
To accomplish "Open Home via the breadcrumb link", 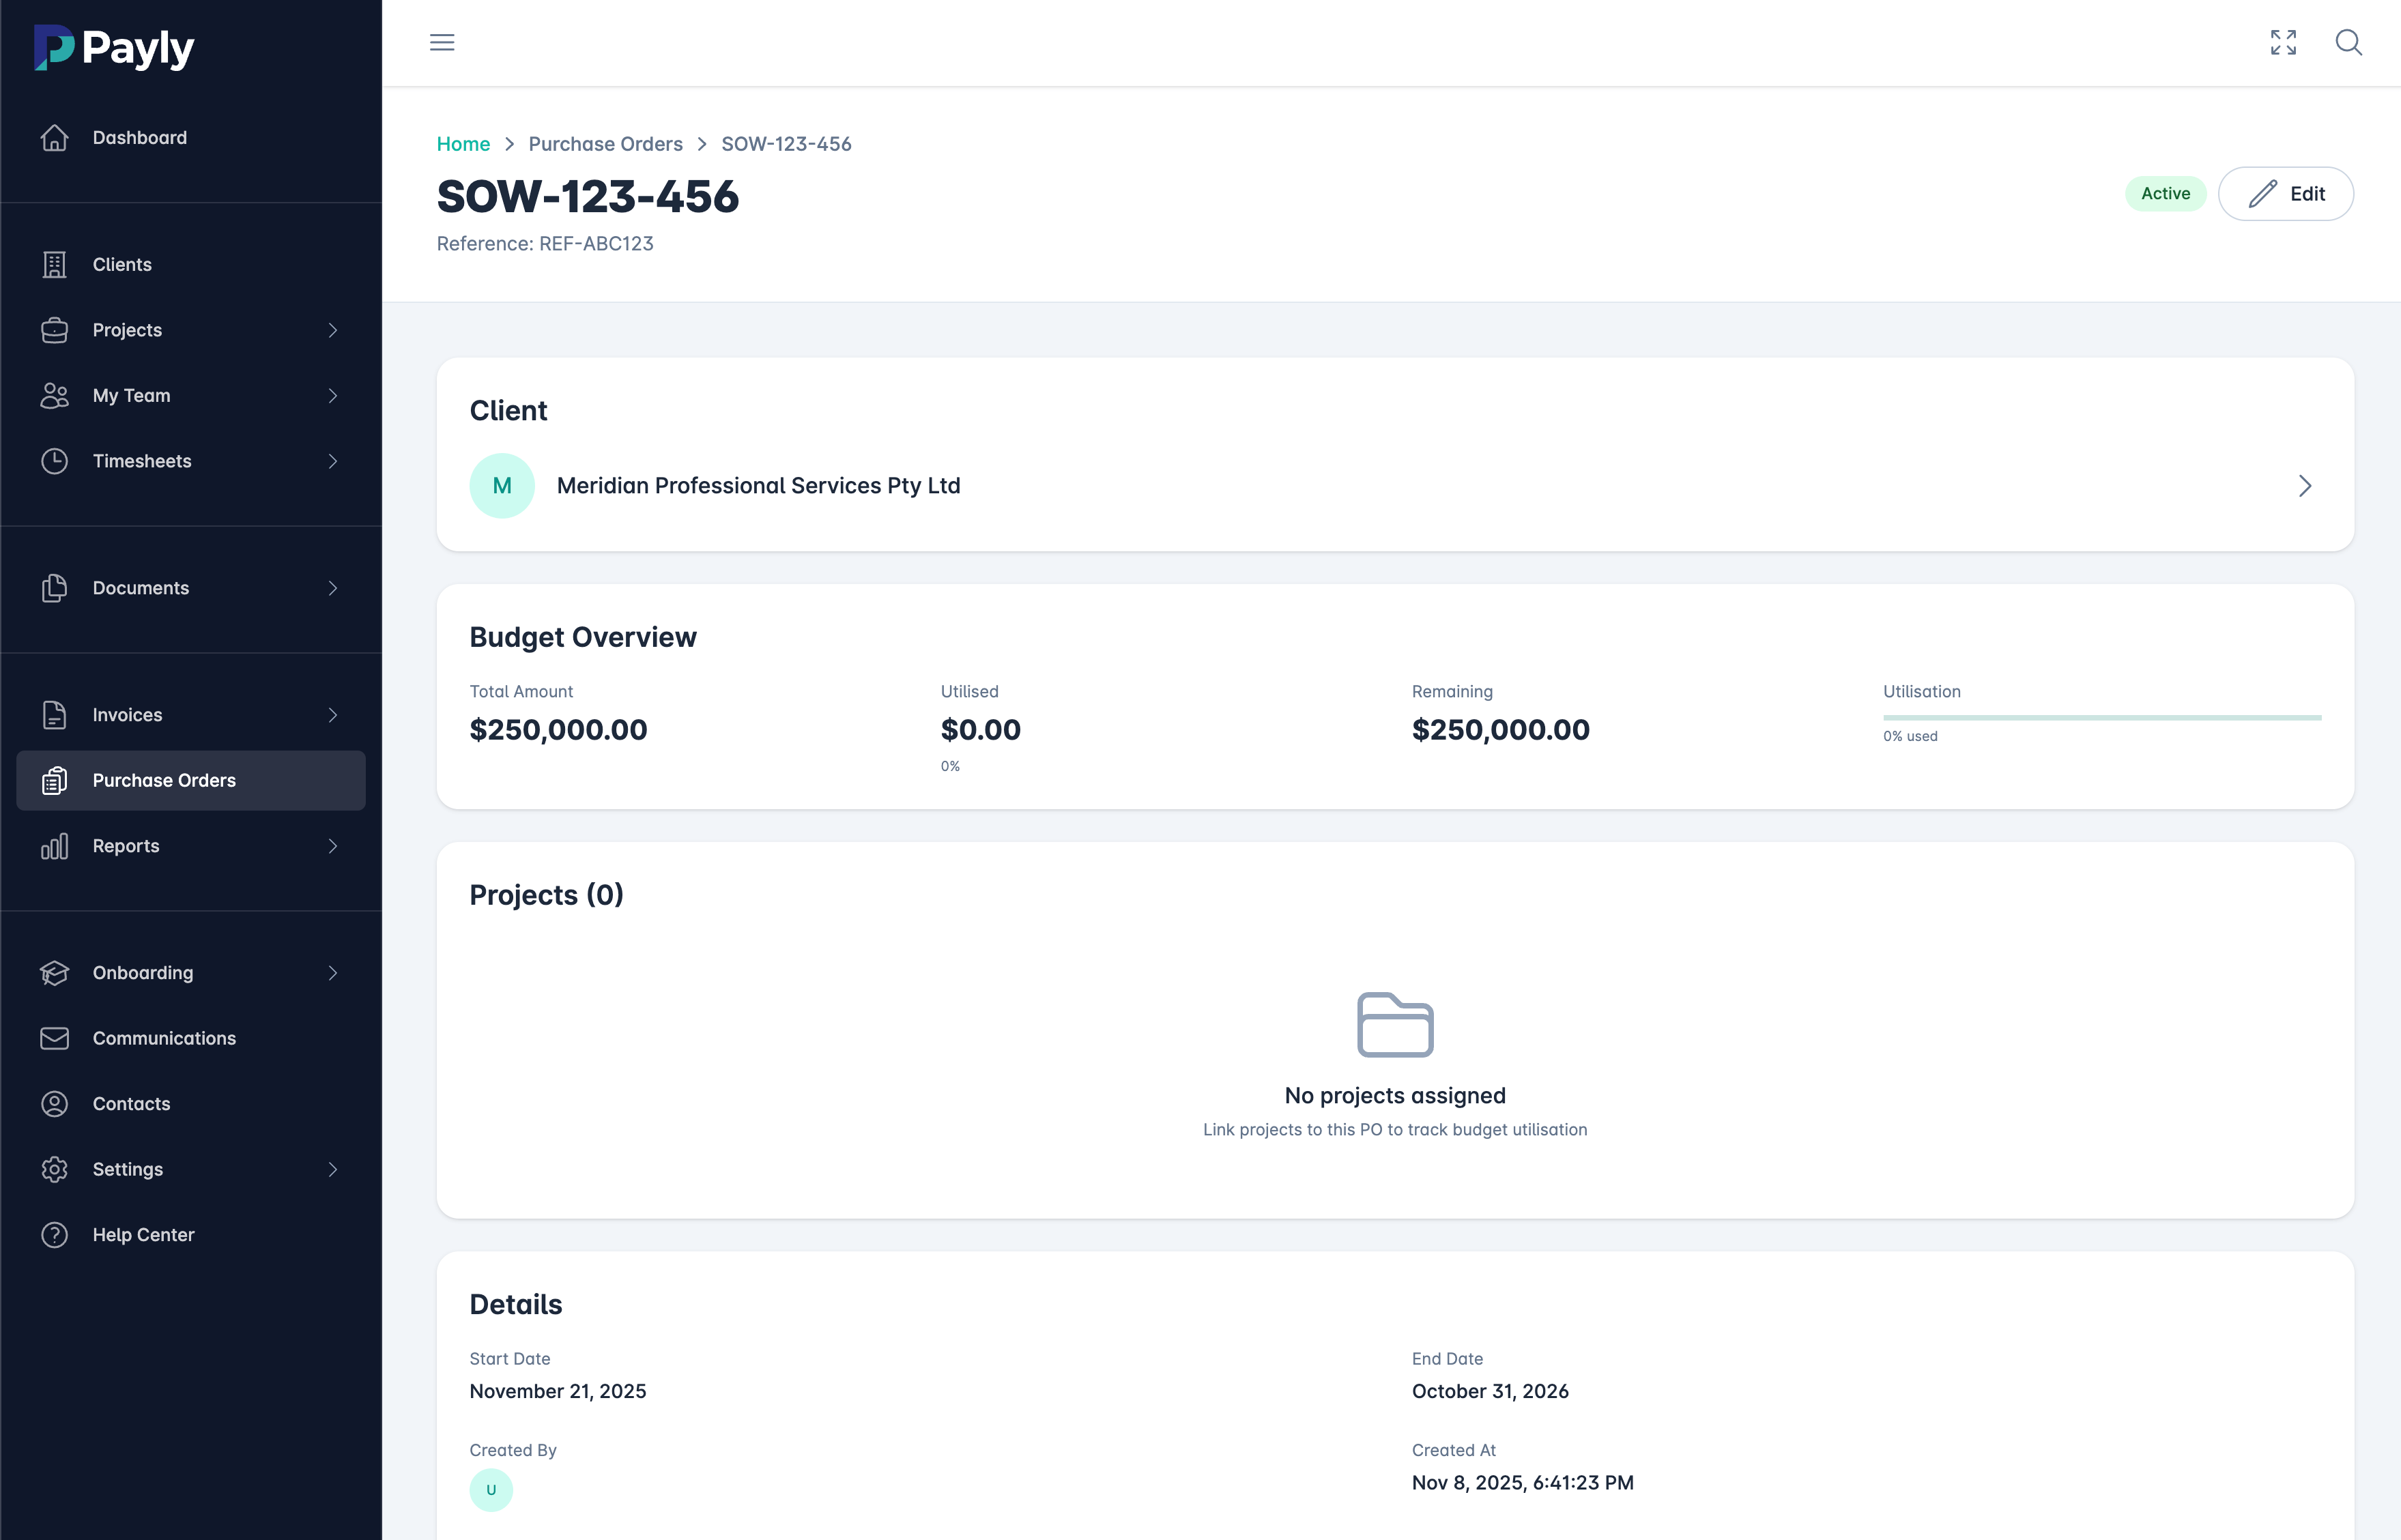I will [x=463, y=144].
